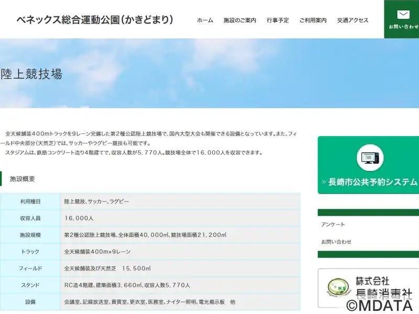This screenshot has height=314, width=419.
Task: Select the 収容人員 table row label
Action: tap(30, 218)
